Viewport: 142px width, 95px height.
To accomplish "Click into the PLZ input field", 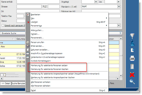I will (x=54, y=7).
